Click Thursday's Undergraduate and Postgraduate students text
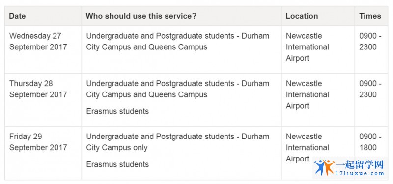 161,83
